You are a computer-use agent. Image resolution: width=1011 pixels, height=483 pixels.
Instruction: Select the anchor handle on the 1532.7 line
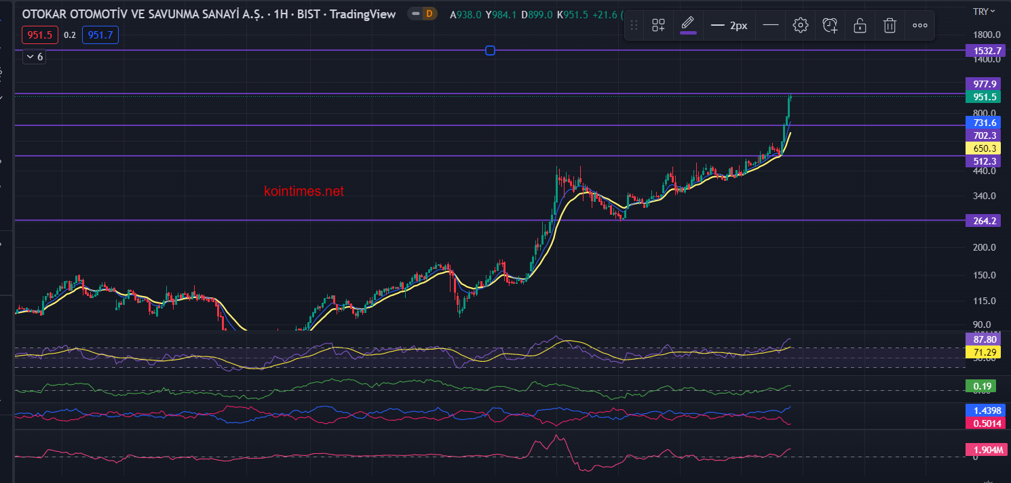click(491, 50)
